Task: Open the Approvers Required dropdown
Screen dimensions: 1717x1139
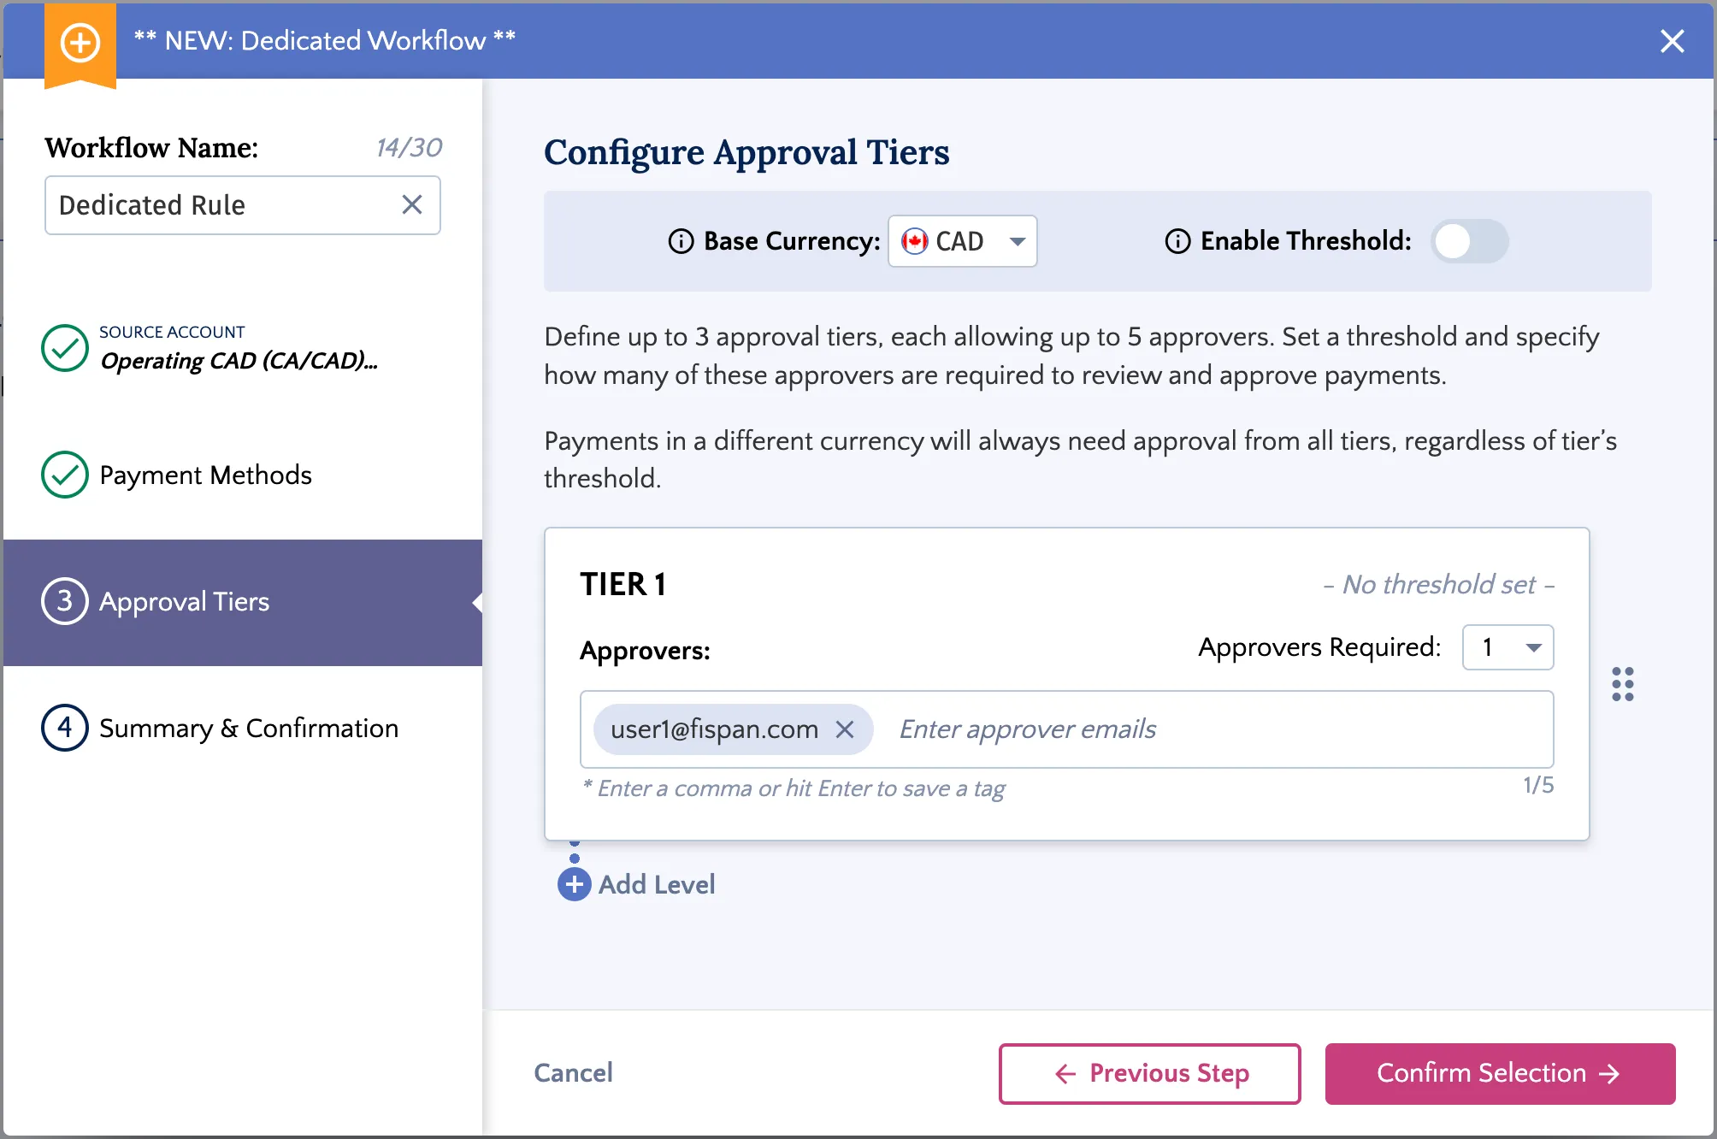Action: pyautogui.click(x=1508, y=647)
